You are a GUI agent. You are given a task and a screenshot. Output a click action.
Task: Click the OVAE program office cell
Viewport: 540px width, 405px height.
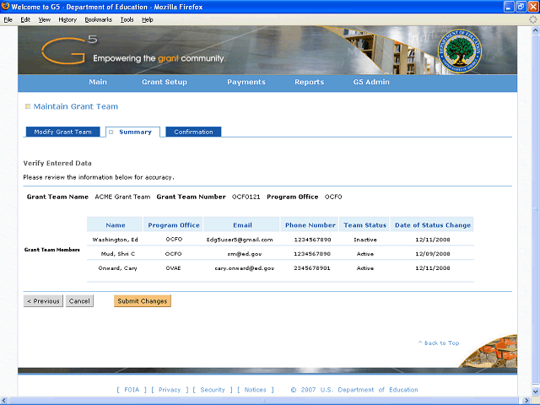173,268
